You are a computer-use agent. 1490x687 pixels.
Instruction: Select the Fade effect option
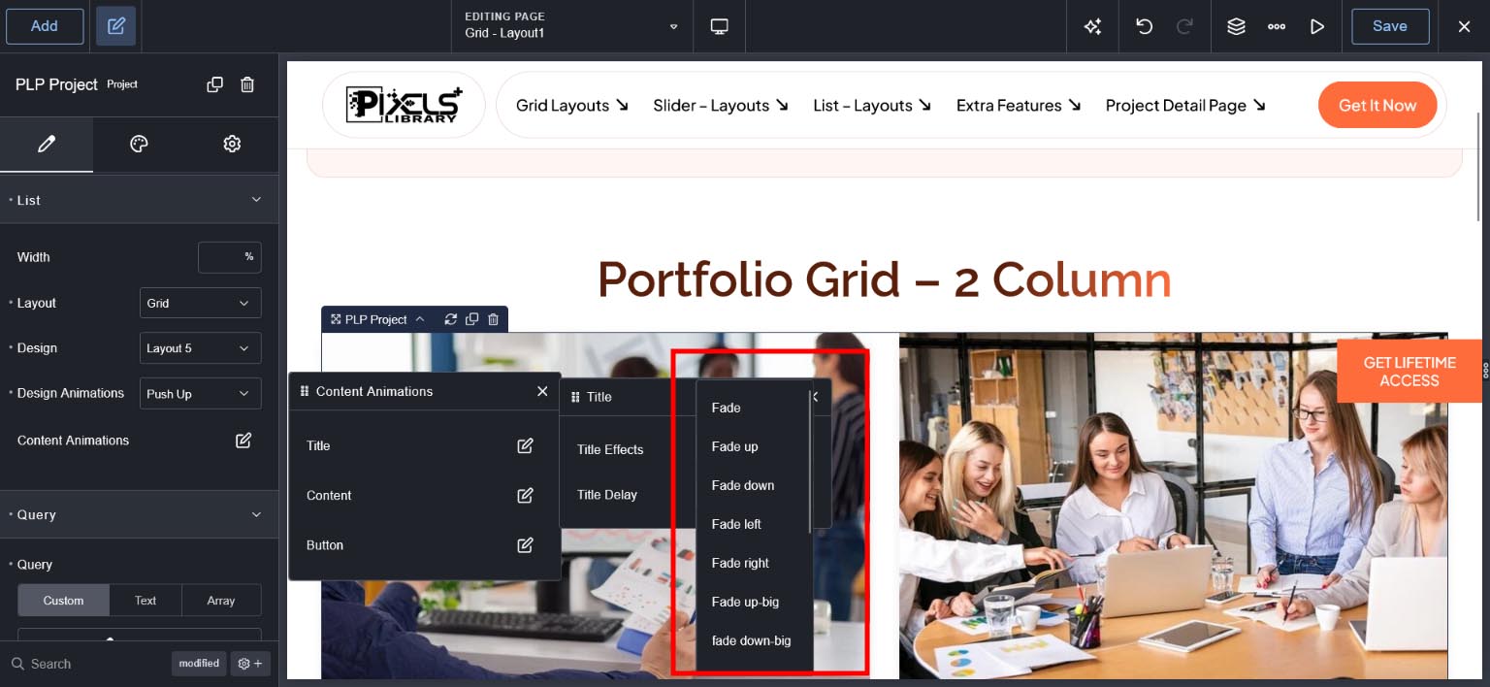[x=753, y=408]
